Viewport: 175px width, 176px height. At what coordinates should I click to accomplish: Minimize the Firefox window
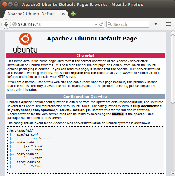tap(10, 5)
